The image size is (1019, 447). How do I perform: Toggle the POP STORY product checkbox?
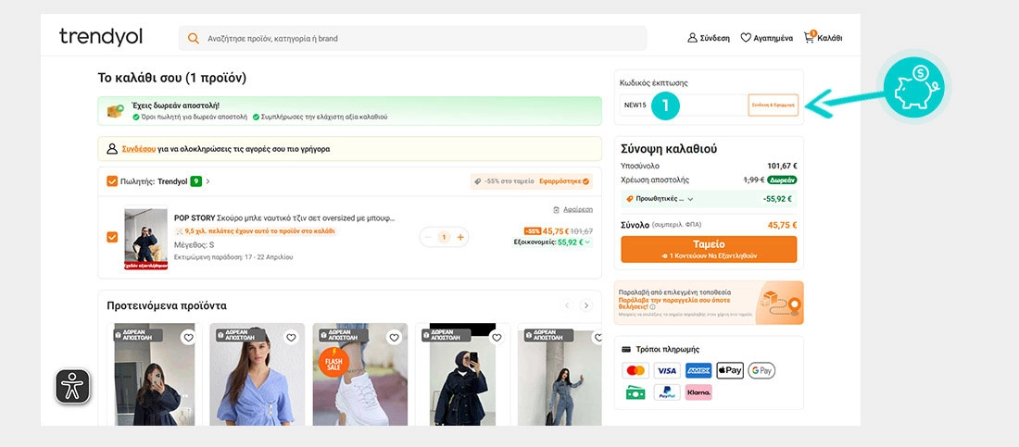click(112, 237)
